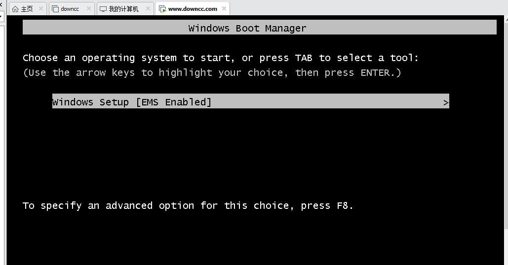Click the monitor icon on 我的计算机 tab
This screenshot has width=508, height=265.
(x=103, y=9)
